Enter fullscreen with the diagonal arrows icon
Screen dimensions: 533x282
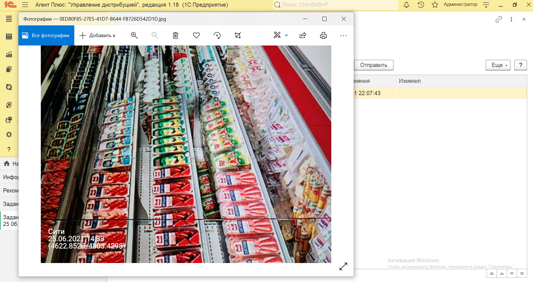click(343, 266)
